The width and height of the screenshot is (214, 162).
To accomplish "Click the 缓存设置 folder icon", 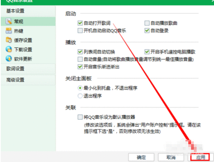I will click(9, 40).
